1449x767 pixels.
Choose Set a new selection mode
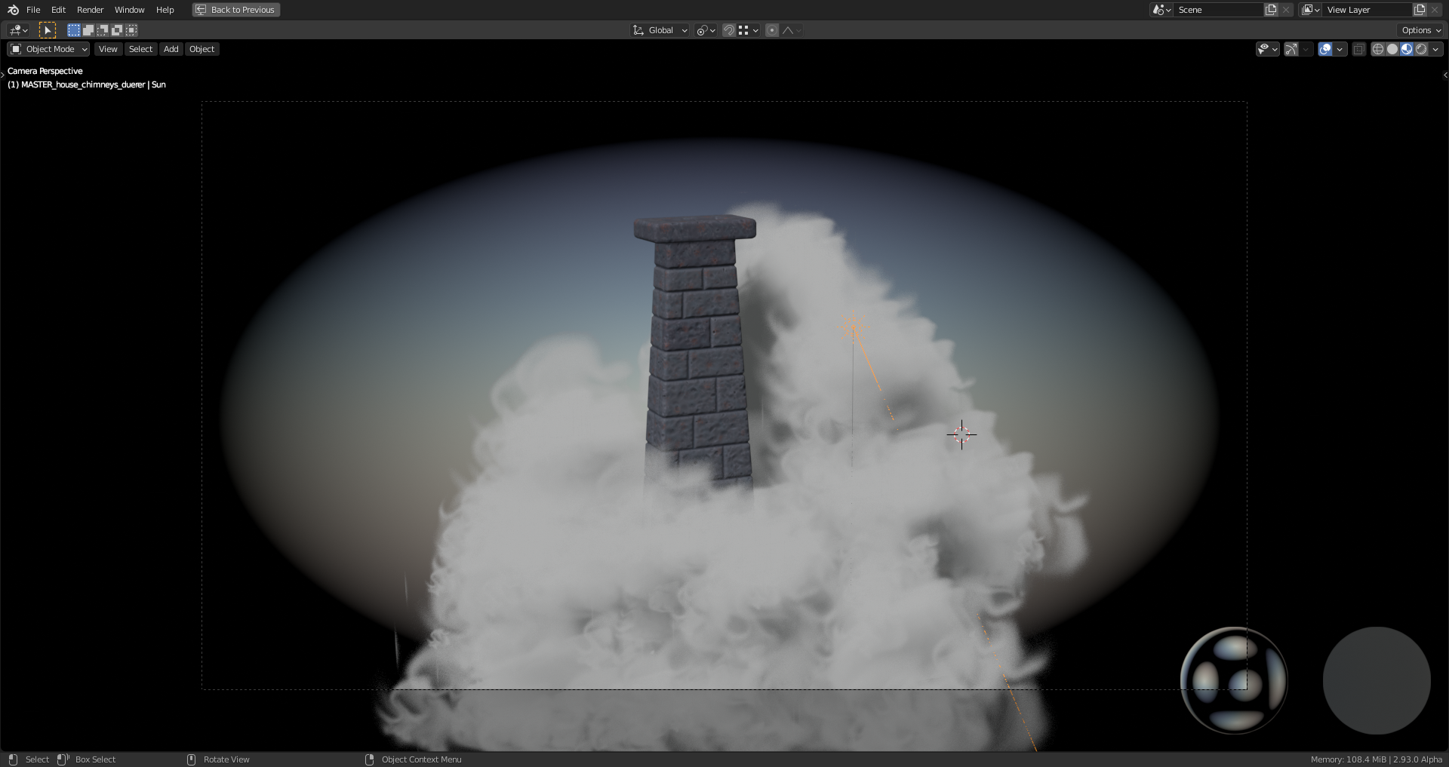pos(74,30)
